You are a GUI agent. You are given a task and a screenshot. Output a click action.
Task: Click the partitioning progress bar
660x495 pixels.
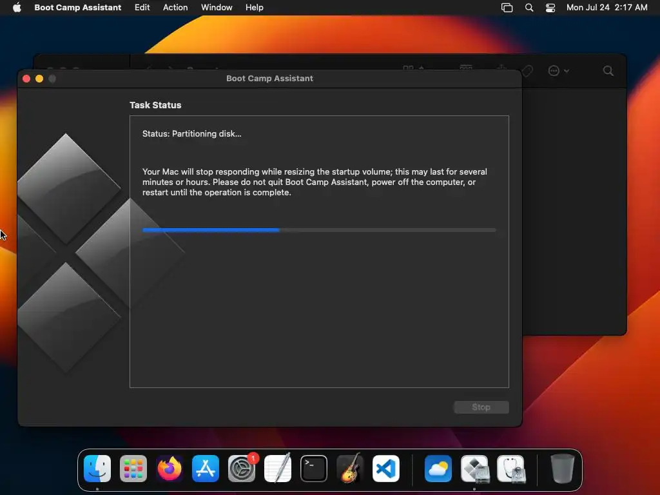pyautogui.click(x=319, y=230)
